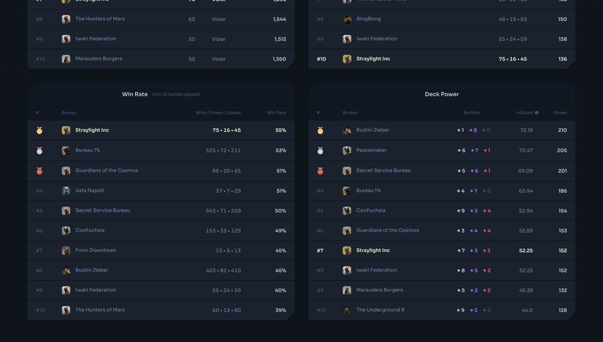This screenshot has height=342, width=603.
Task: Click power value 210
Action: pyautogui.click(x=562, y=131)
